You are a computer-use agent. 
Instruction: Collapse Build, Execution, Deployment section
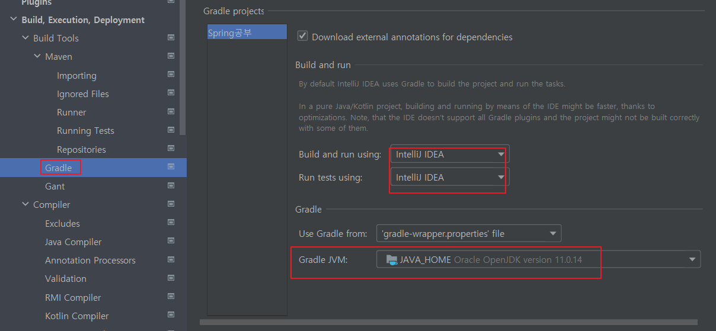click(13, 20)
